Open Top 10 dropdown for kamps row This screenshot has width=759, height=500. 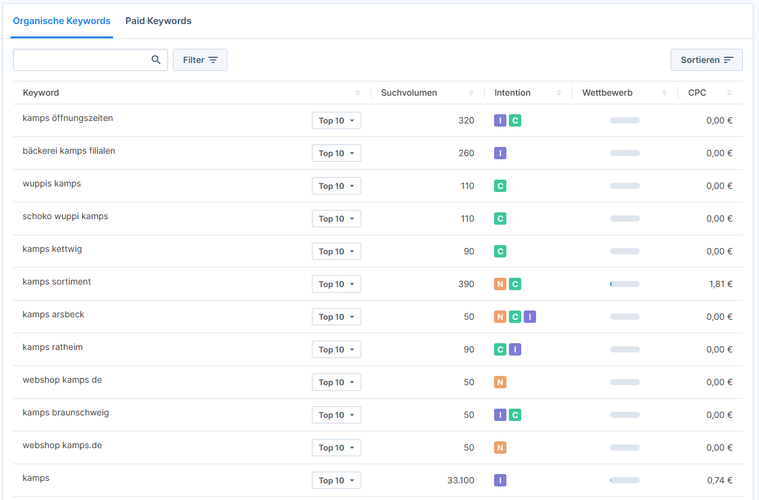(x=337, y=480)
